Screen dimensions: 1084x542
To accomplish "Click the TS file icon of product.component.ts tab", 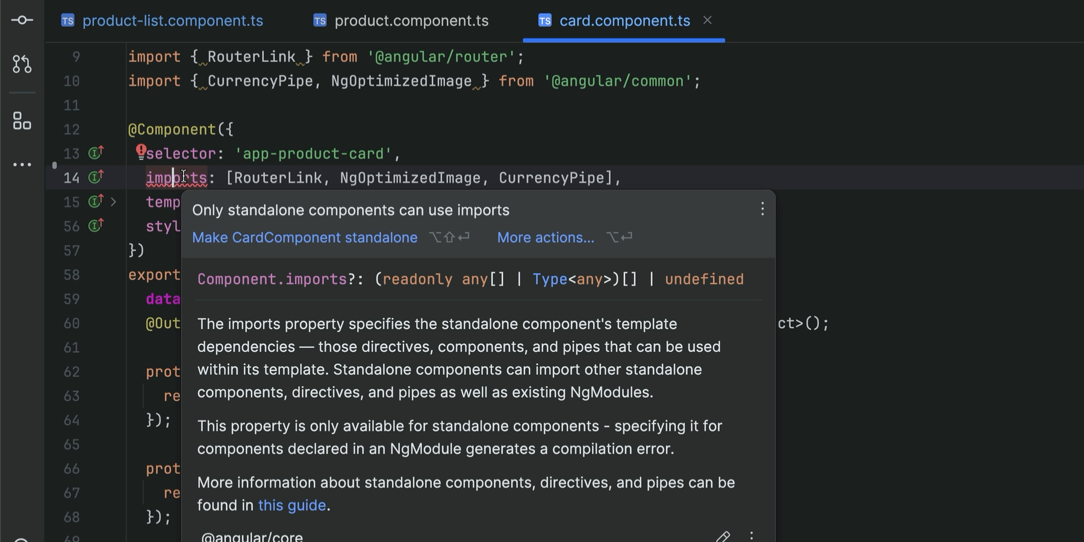I will tap(320, 21).
